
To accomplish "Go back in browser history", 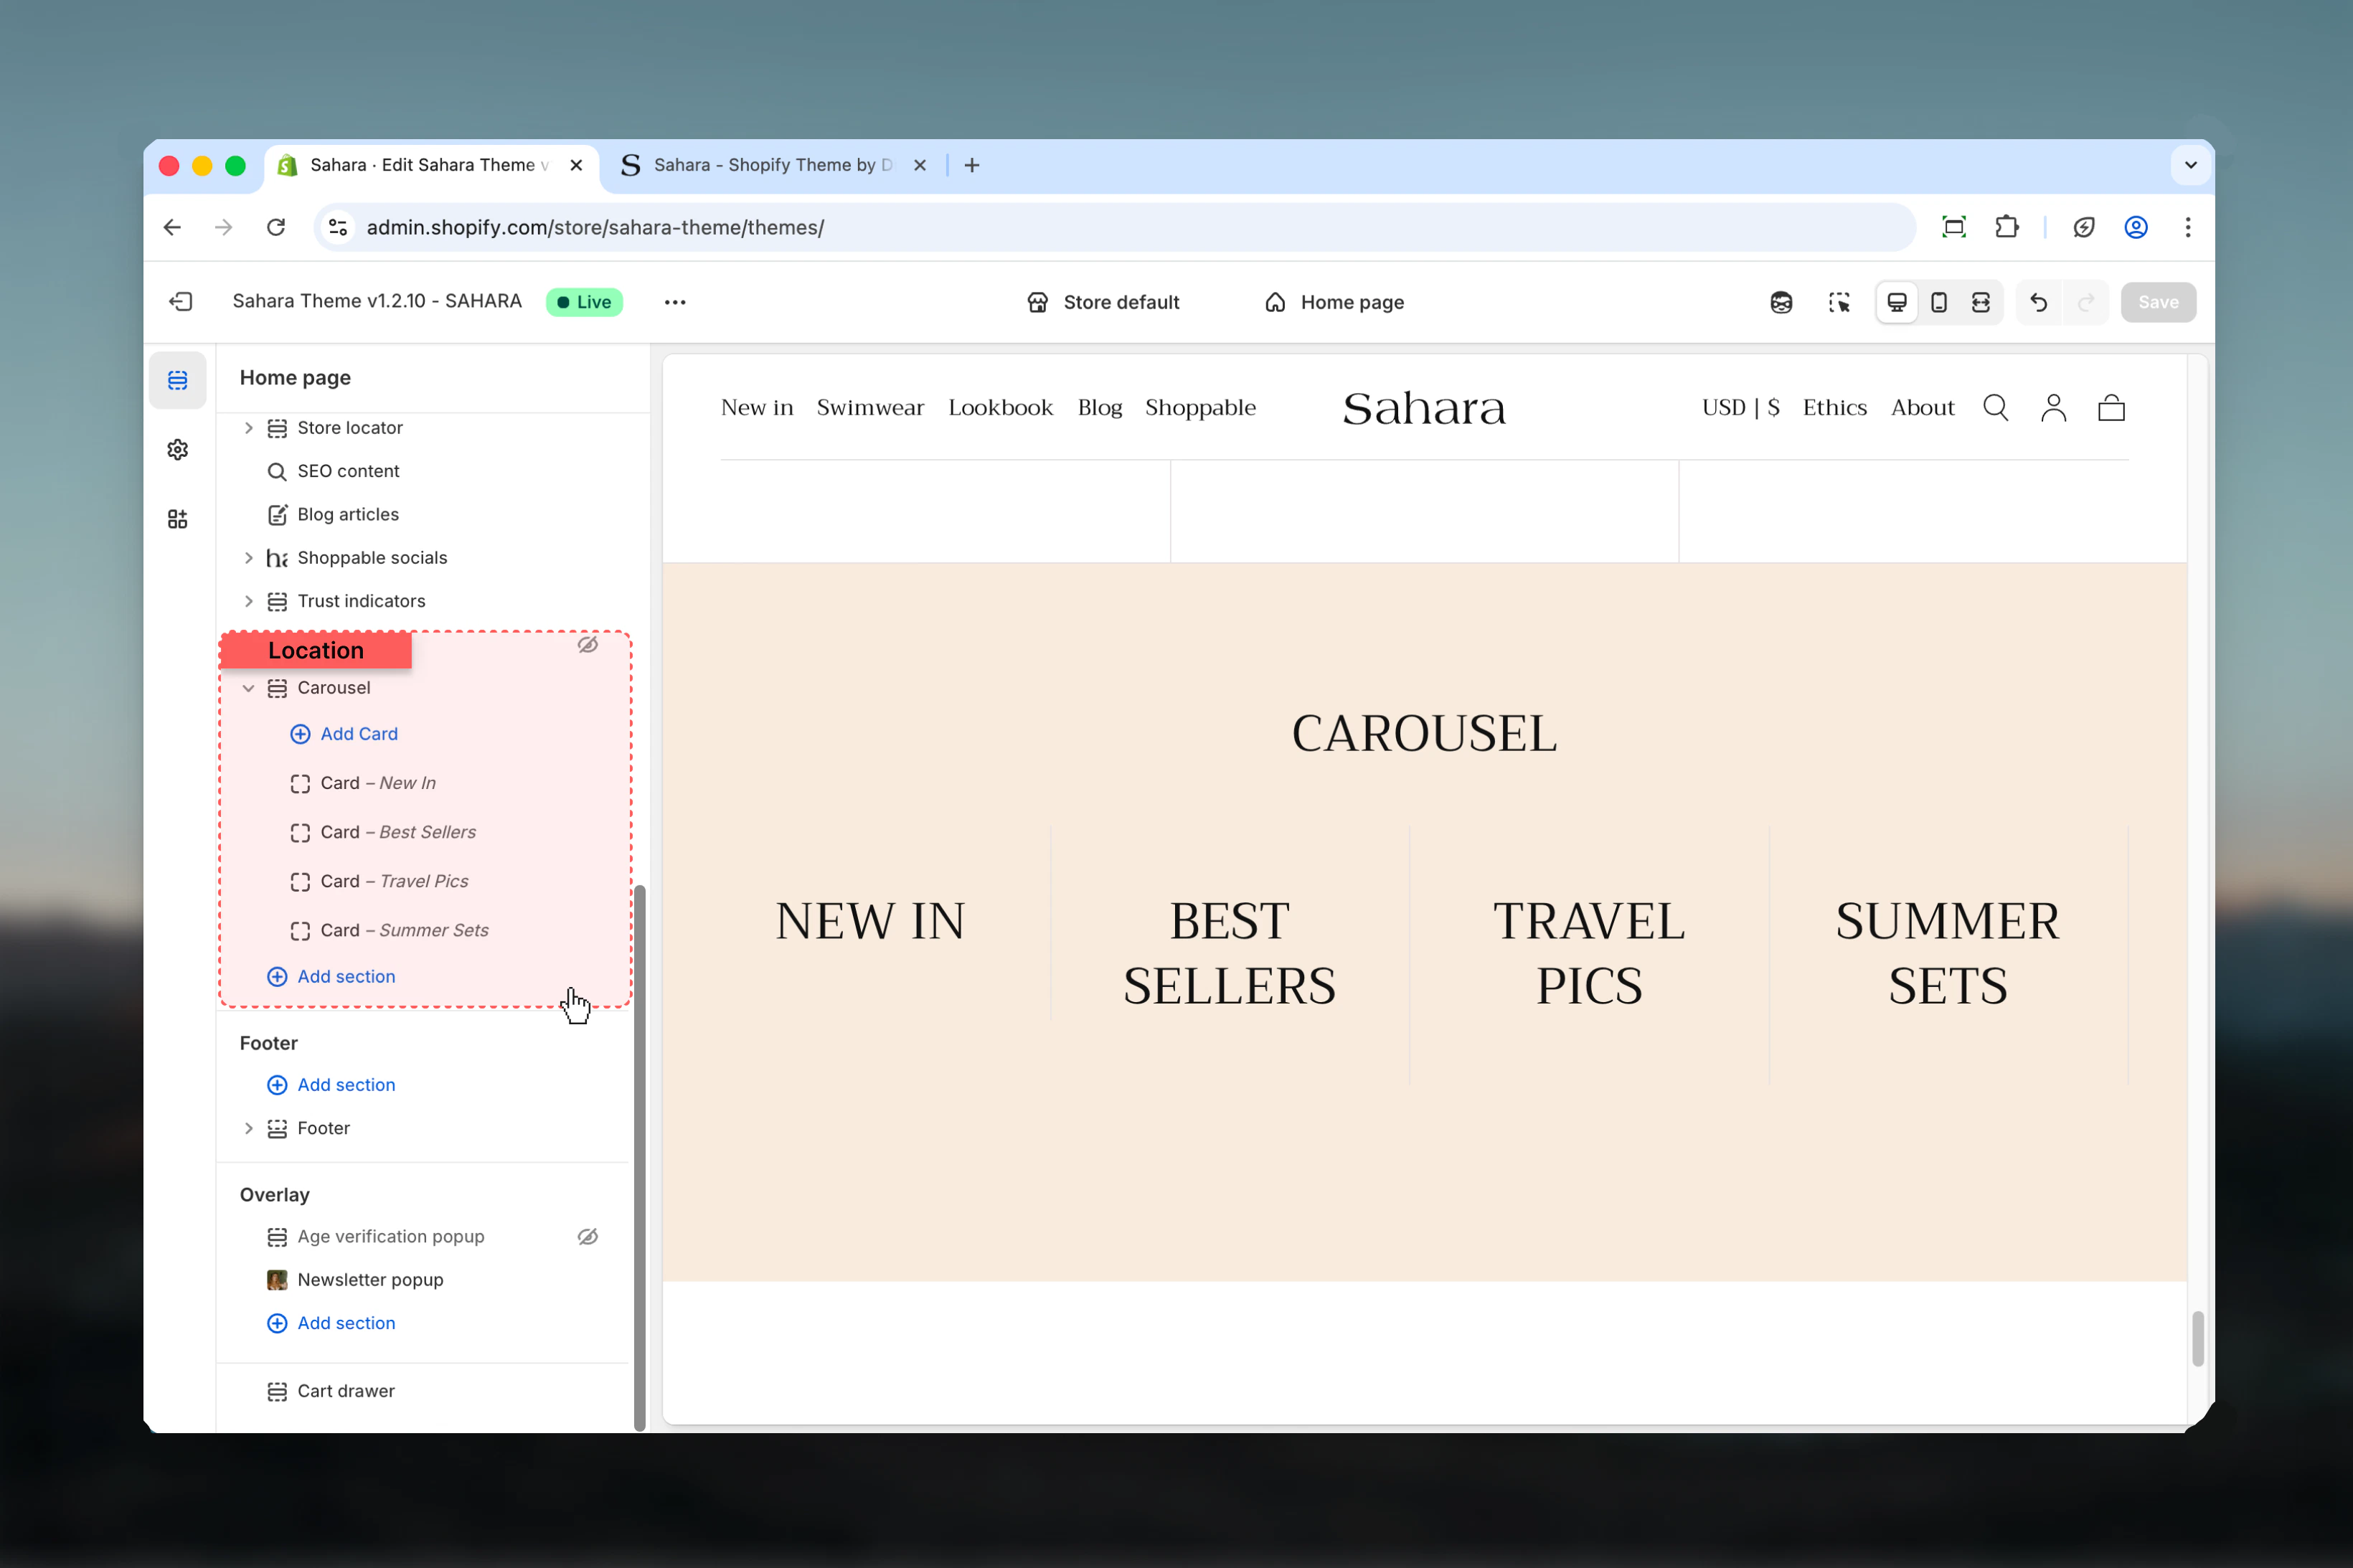I will 172,227.
